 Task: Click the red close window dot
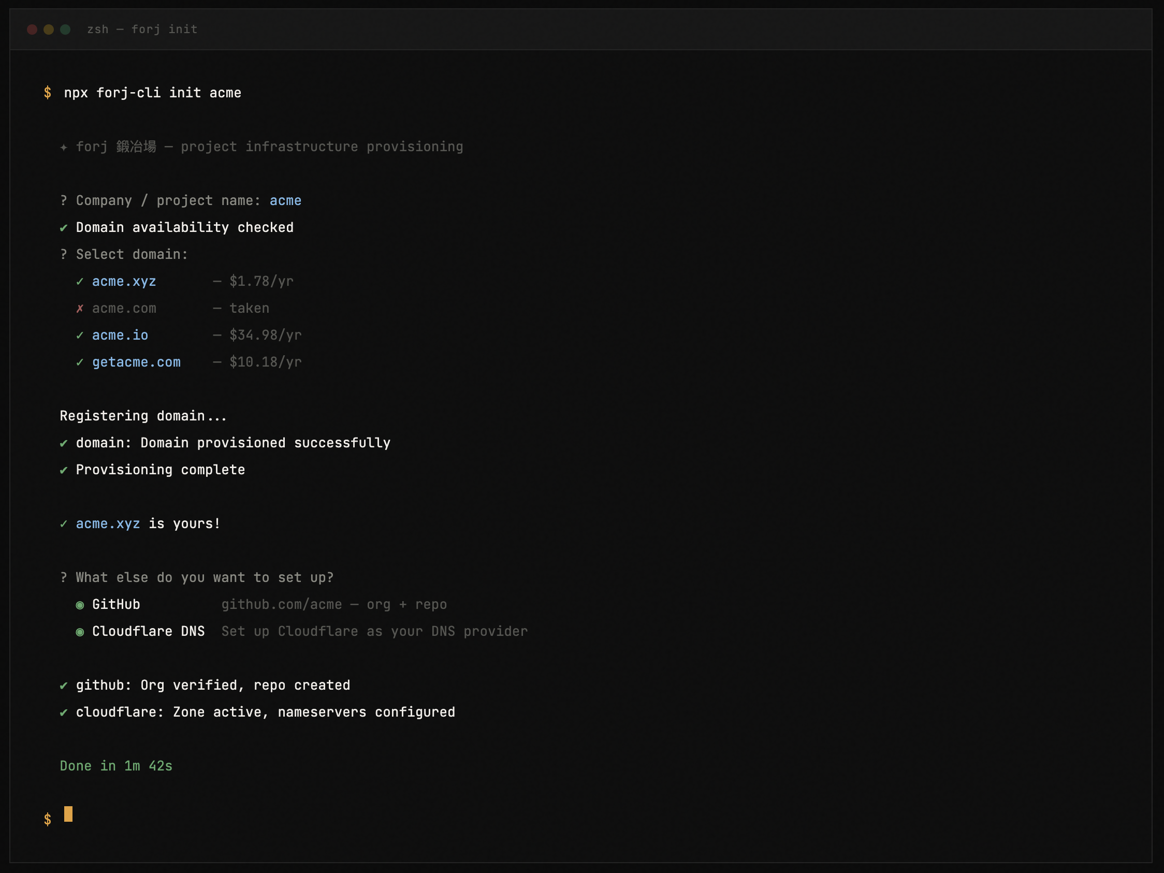tap(32, 30)
